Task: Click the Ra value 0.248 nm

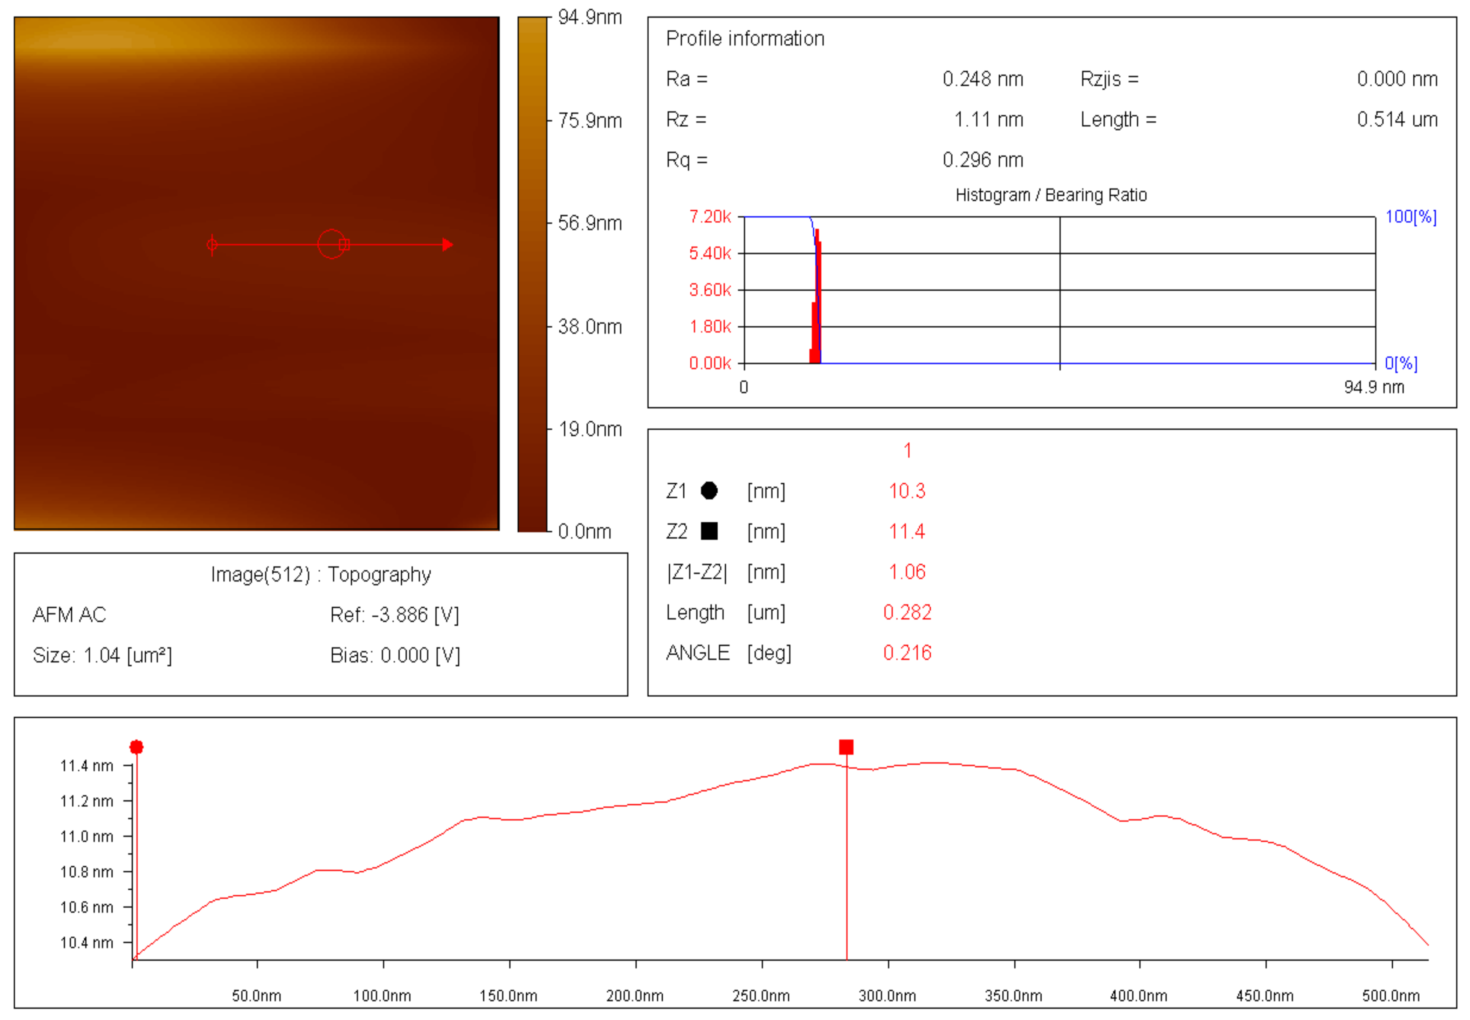Action: coord(982,79)
